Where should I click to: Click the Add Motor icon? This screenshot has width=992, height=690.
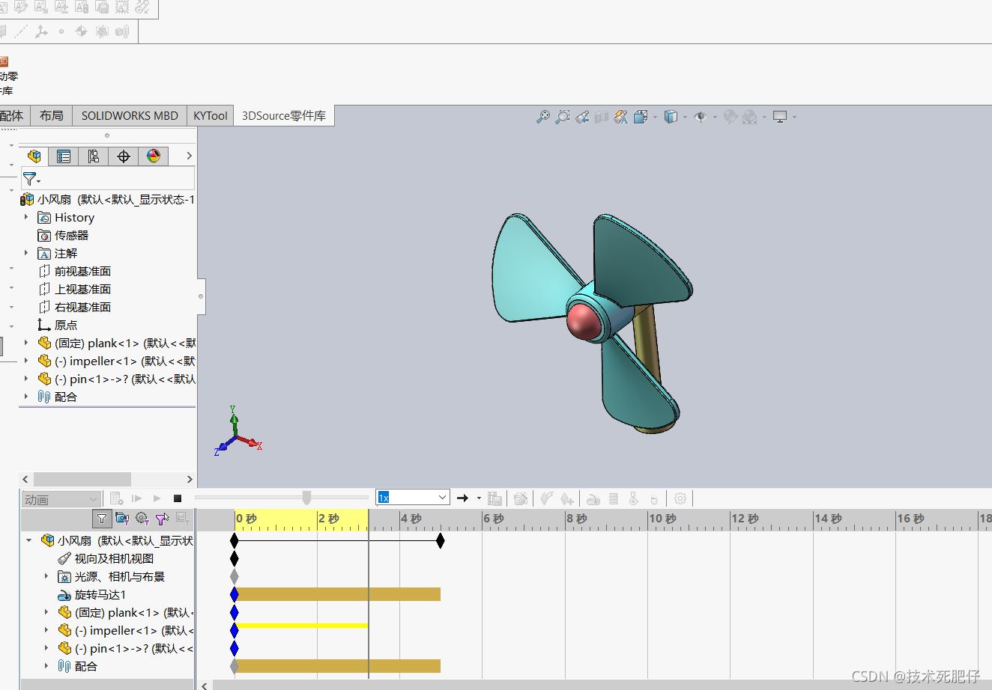point(593,498)
